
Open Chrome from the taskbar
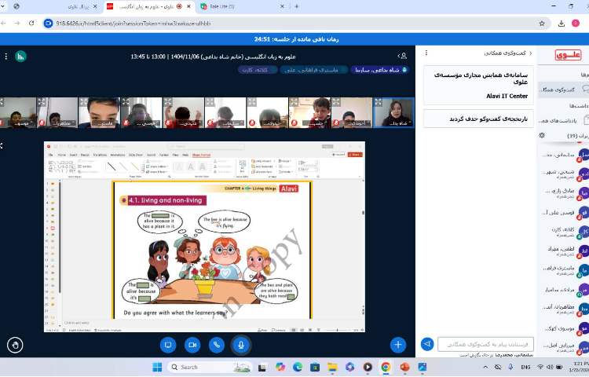click(385, 367)
